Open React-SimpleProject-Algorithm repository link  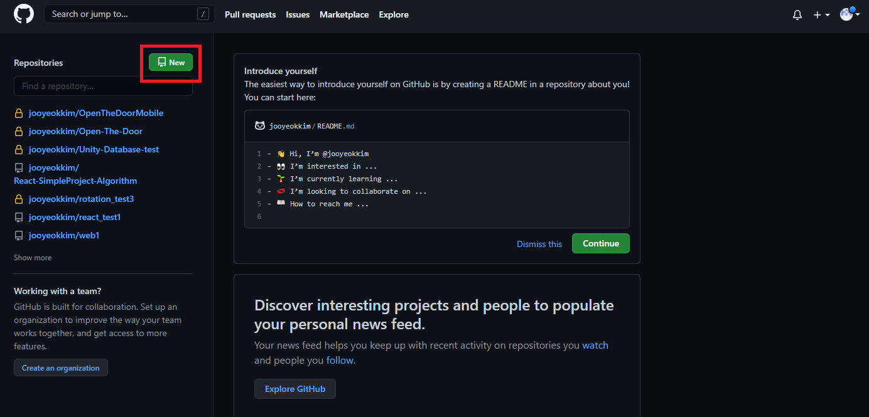tap(75, 181)
